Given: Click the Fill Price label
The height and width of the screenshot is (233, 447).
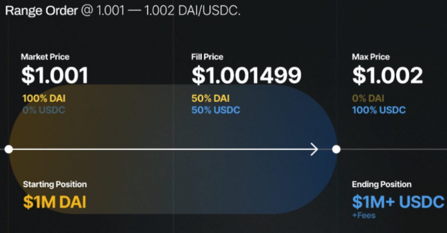Looking at the screenshot, I should click(x=207, y=57).
